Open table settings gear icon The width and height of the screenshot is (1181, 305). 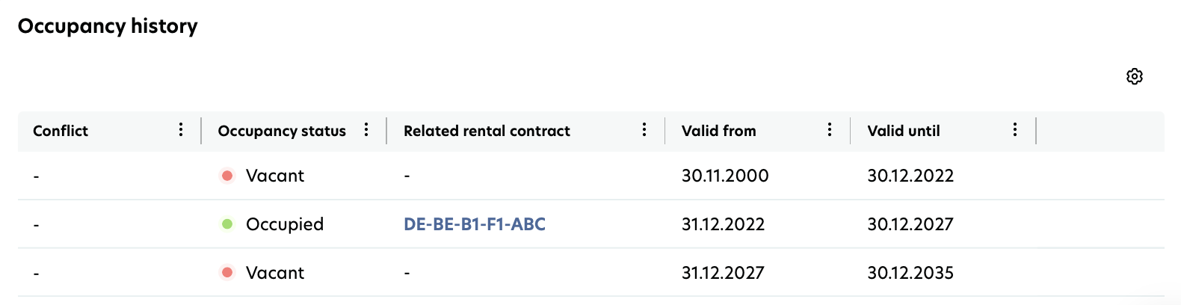1134,76
